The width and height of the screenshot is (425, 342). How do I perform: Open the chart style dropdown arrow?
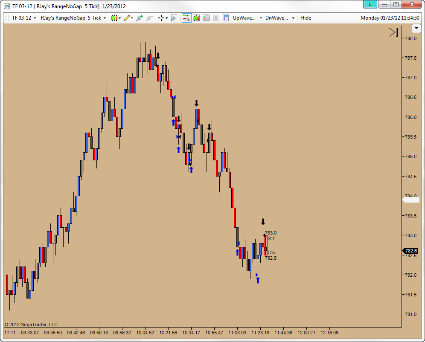point(119,18)
